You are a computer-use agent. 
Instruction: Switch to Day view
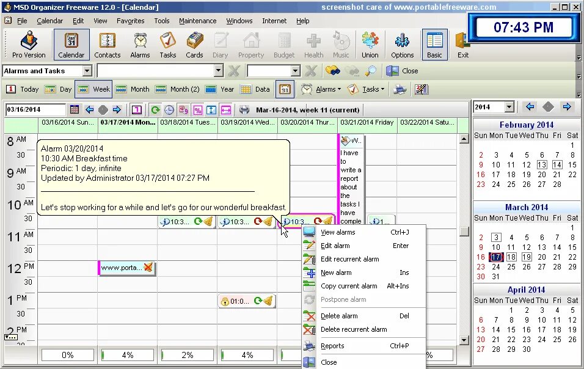pos(64,89)
